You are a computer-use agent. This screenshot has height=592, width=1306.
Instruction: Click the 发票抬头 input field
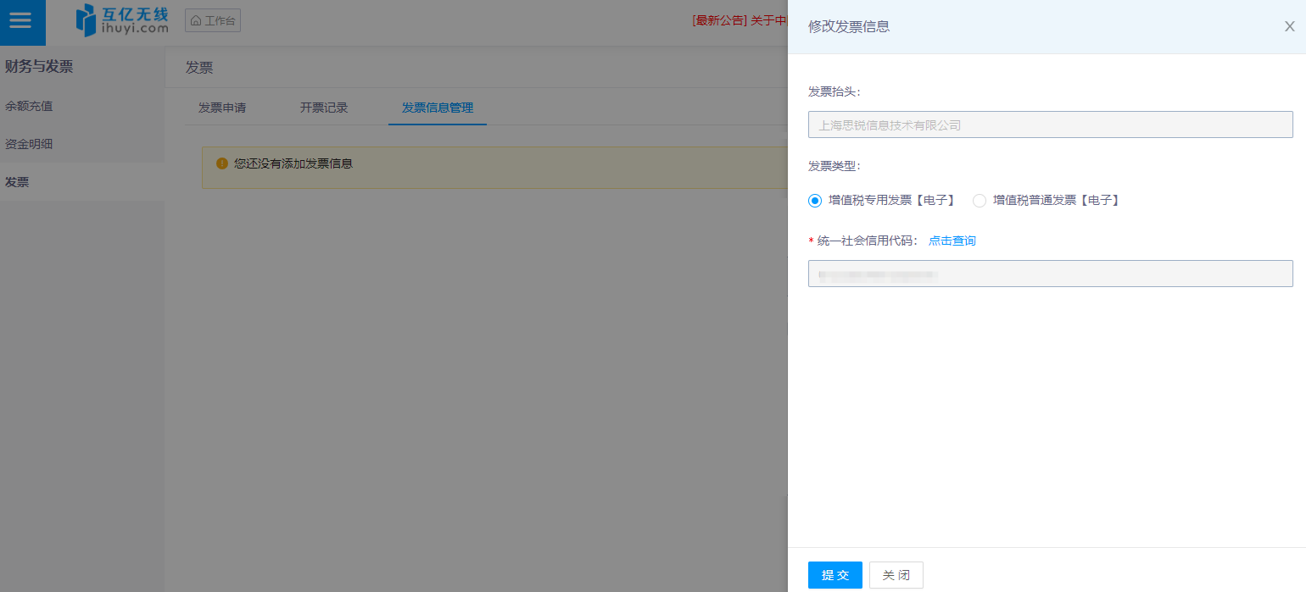1050,124
